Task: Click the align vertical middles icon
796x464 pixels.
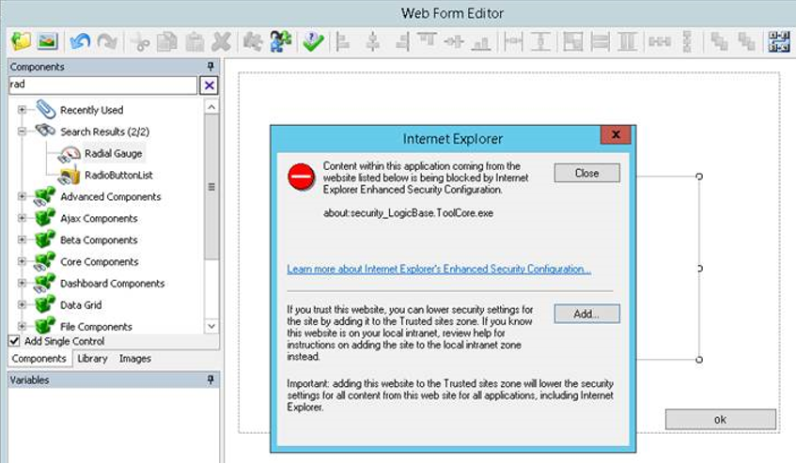Action: click(x=454, y=42)
